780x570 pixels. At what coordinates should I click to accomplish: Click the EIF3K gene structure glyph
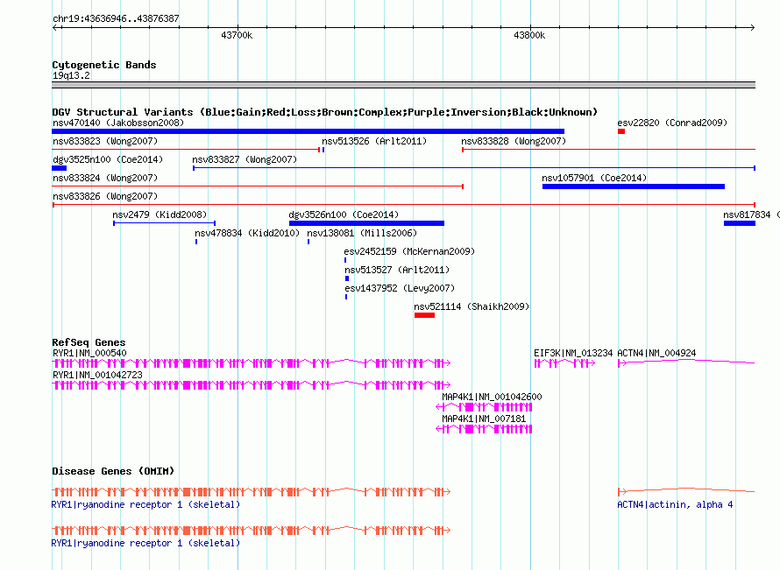click(x=564, y=363)
